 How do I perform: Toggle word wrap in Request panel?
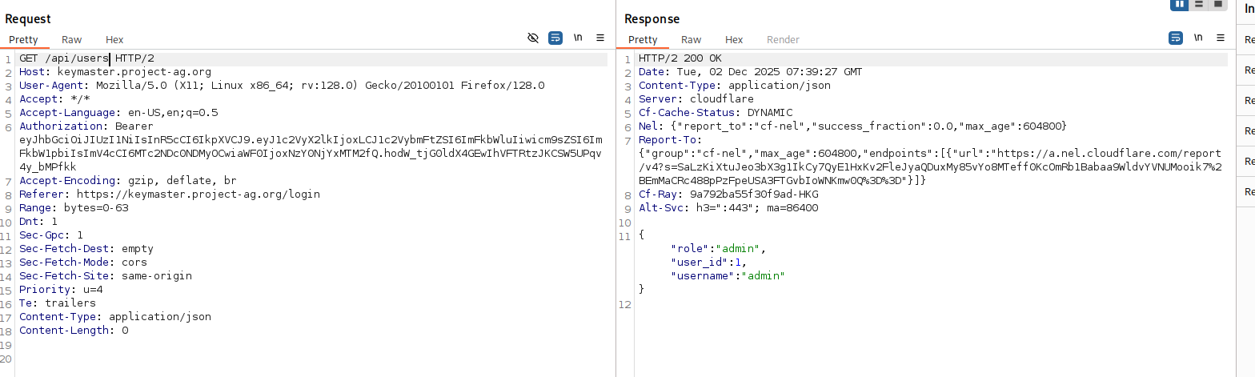click(x=555, y=38)
